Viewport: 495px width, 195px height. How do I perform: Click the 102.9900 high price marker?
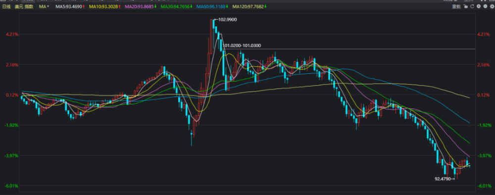(225, 20)
